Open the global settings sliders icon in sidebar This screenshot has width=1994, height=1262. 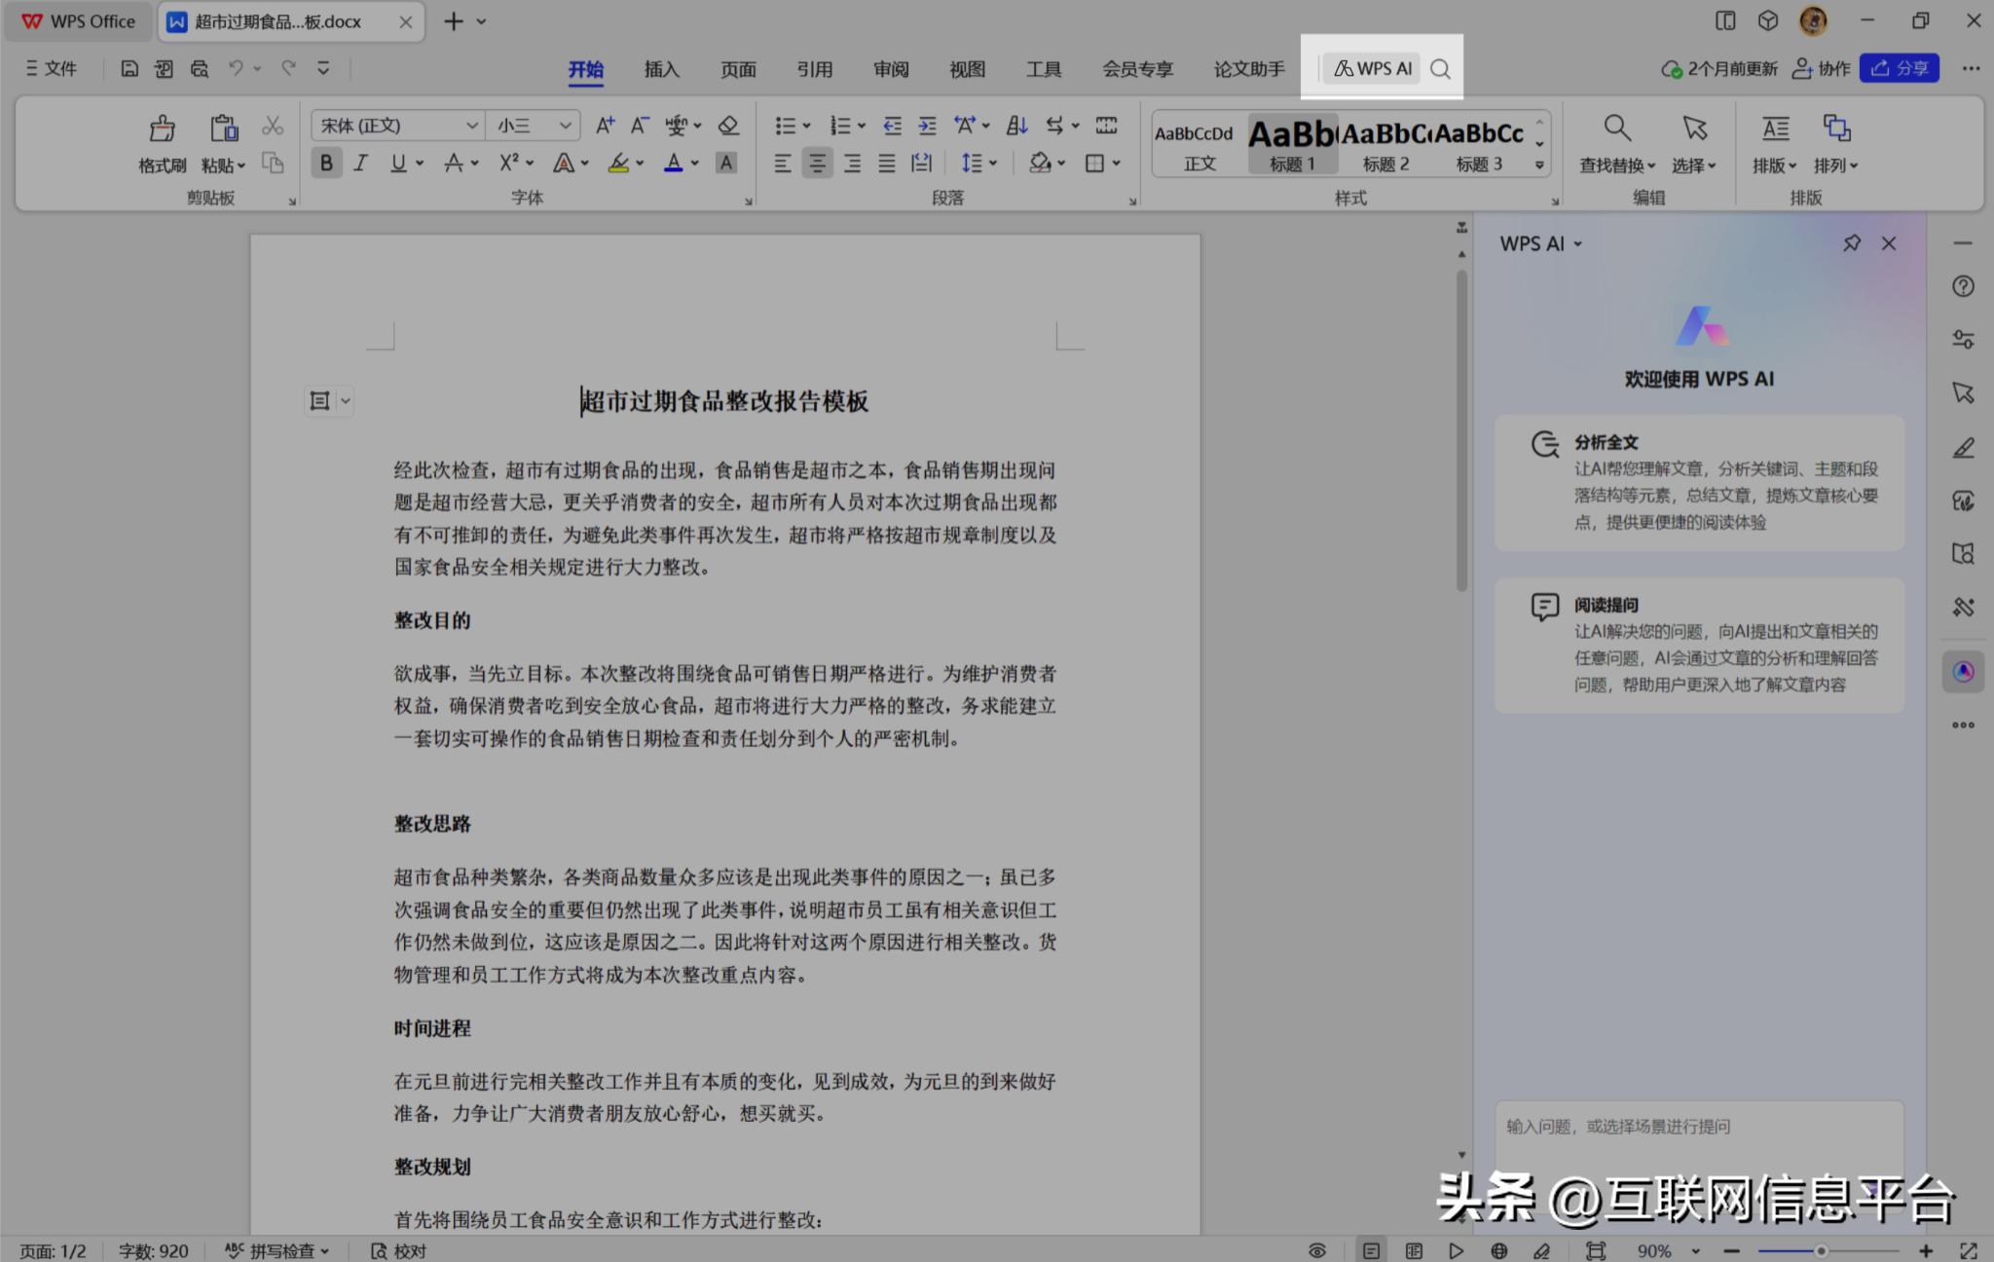point(1964,338)
